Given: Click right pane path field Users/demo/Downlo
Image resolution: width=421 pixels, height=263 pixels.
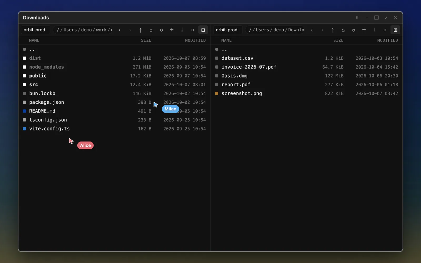Looking at the screenshot, I should (275, 30).
